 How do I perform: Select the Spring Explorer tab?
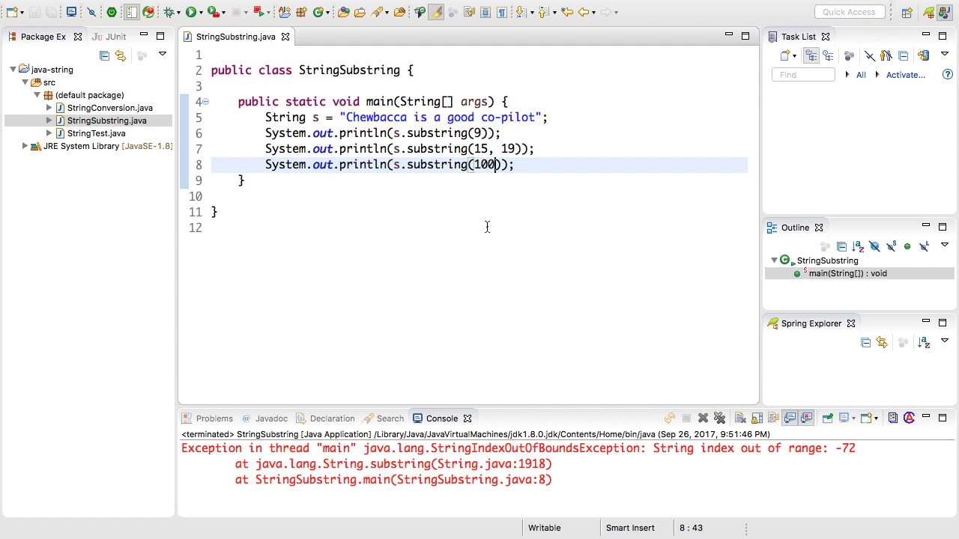pos(811,323)
